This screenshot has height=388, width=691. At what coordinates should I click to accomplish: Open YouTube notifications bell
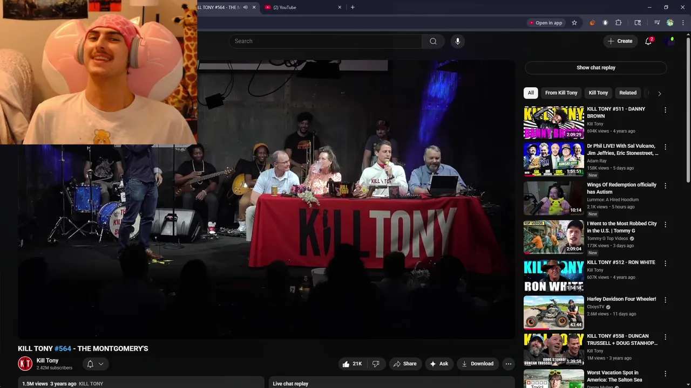648,41
